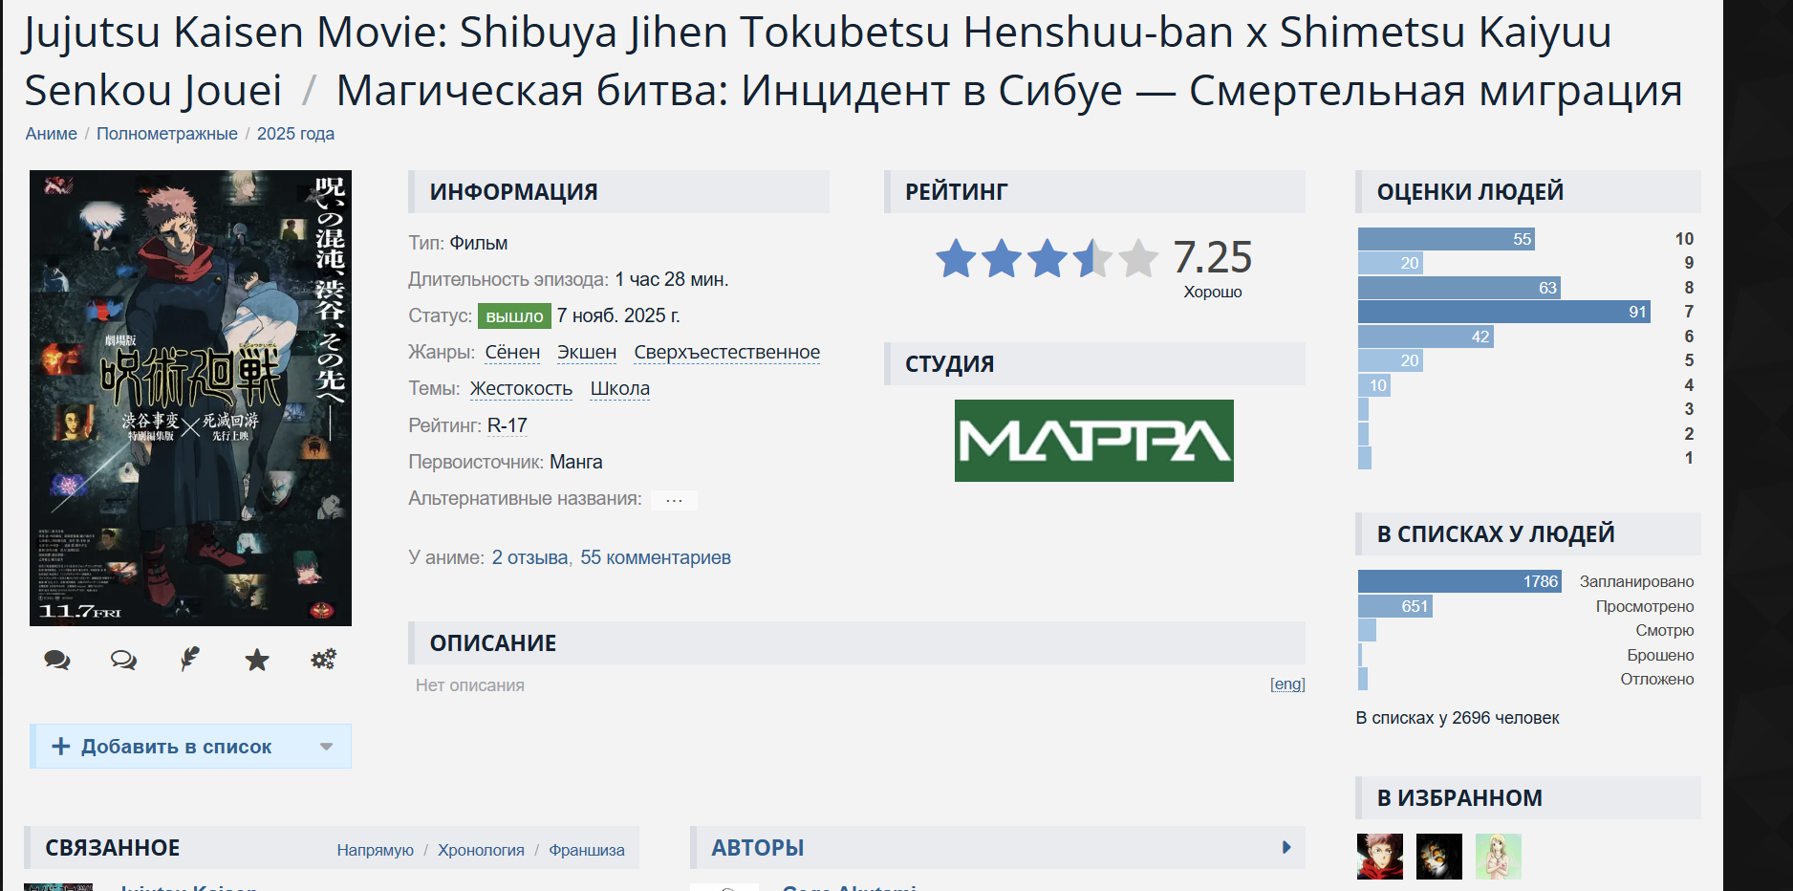Click the score 9 bar showing 20
Screen dimensions: 1793x891
click(x=1391, y=263)
